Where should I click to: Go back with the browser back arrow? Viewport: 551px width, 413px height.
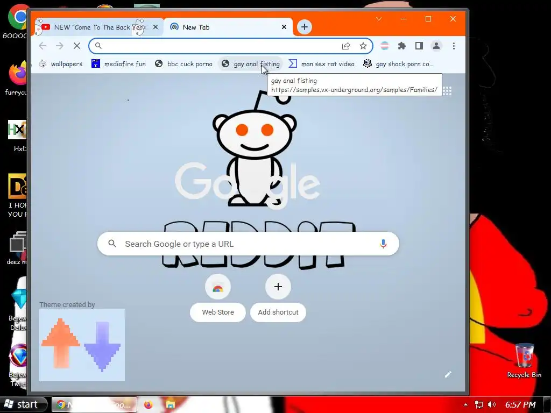pos(43,46)
